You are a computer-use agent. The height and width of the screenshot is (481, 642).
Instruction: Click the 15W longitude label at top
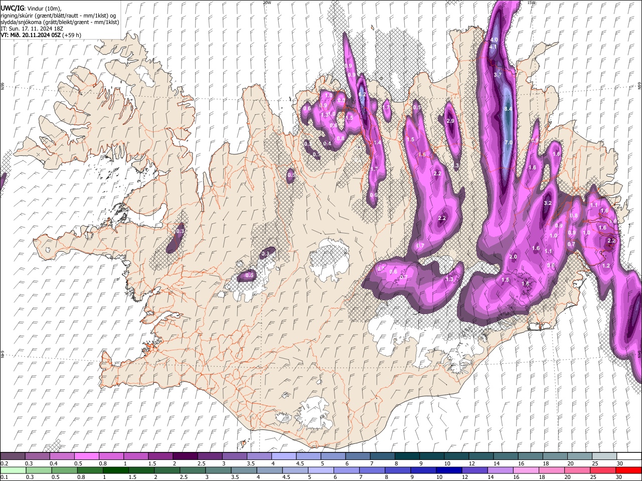(x=532, y=3)
